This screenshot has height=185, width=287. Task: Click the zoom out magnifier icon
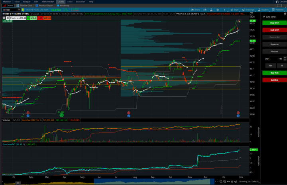point(221,181)
